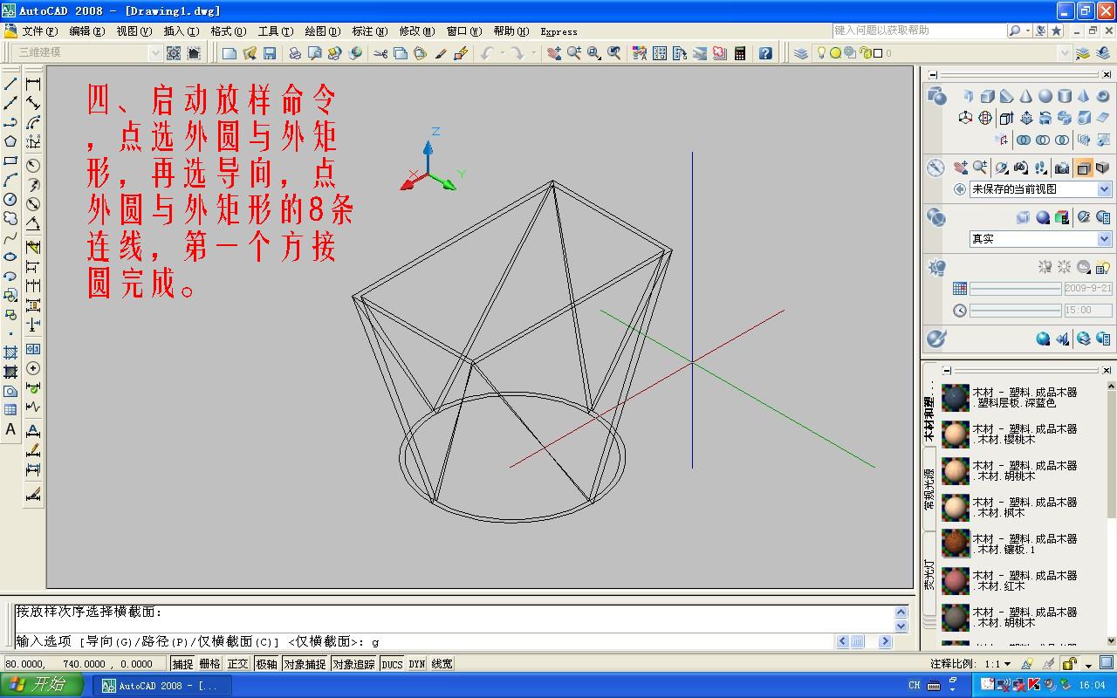1117x698 pixels.
Task: Open the search options dropdown arrow
Action: (1027, 31)
